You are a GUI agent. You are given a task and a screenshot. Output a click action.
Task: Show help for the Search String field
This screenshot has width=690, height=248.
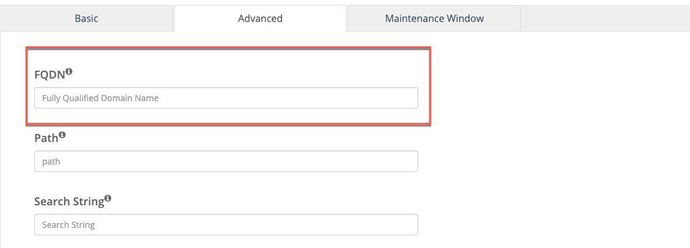108,198
